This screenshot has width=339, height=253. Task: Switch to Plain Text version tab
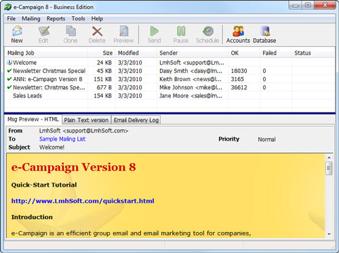click(x=86, y=120)
